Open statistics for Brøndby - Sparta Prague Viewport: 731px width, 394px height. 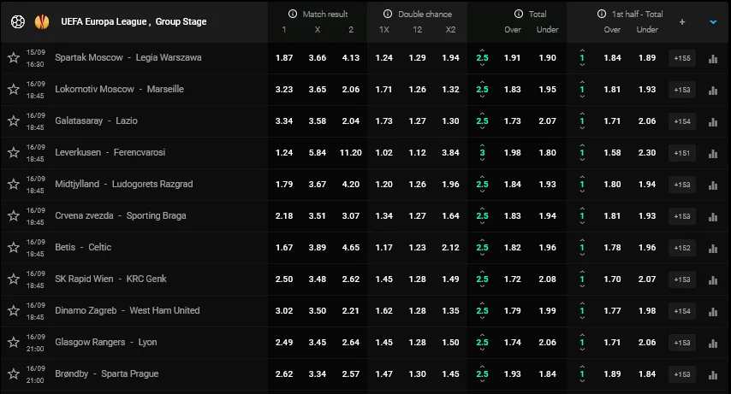click(712, 374)
